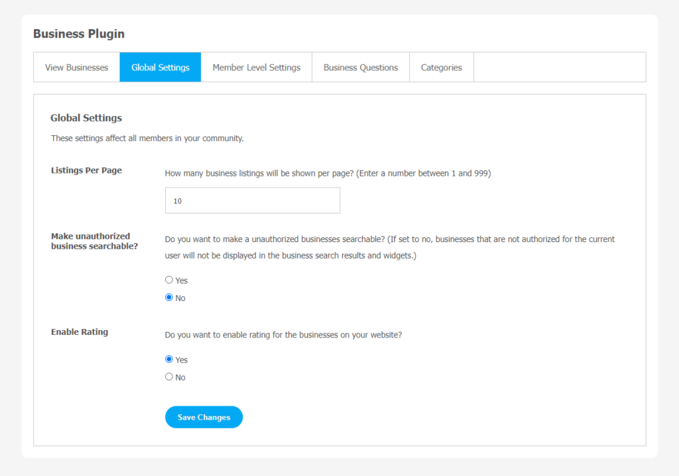The image size is (679, 476).
Task: Click the Listings Per Page label
Action: 86,170
